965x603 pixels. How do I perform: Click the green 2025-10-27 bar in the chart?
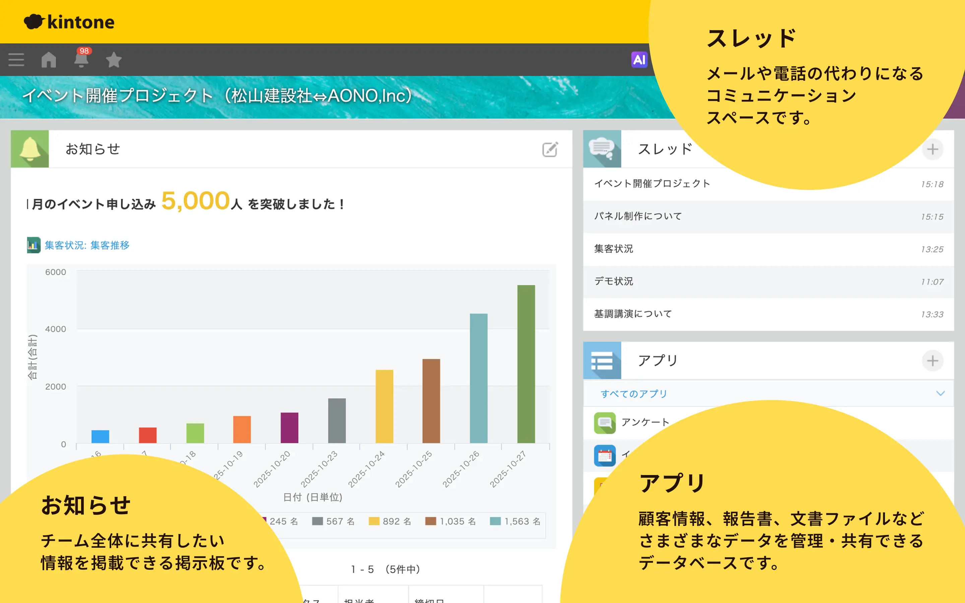click(x=526, y=364)
